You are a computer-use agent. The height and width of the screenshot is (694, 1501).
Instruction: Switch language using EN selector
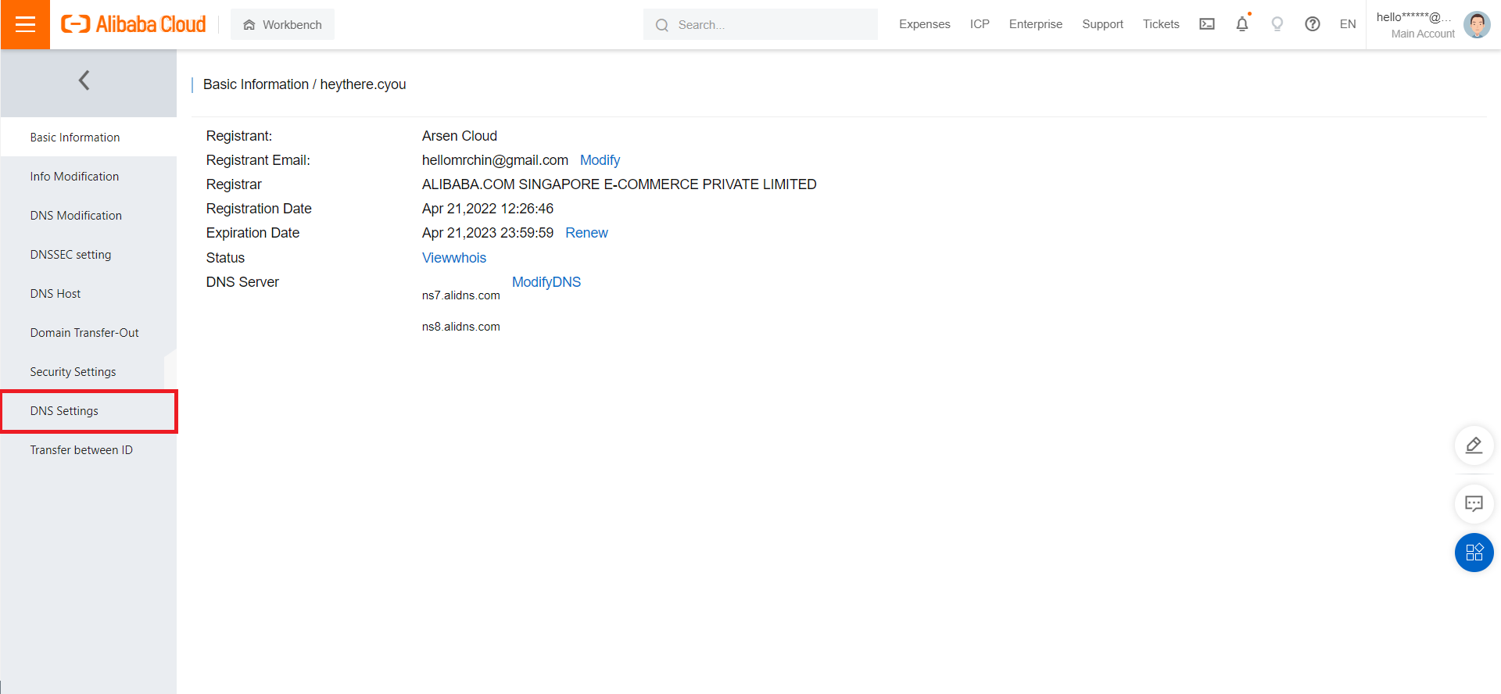pos(1348,24)
